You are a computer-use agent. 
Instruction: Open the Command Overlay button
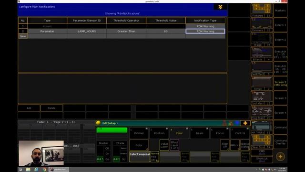click(x=280, y=142)
